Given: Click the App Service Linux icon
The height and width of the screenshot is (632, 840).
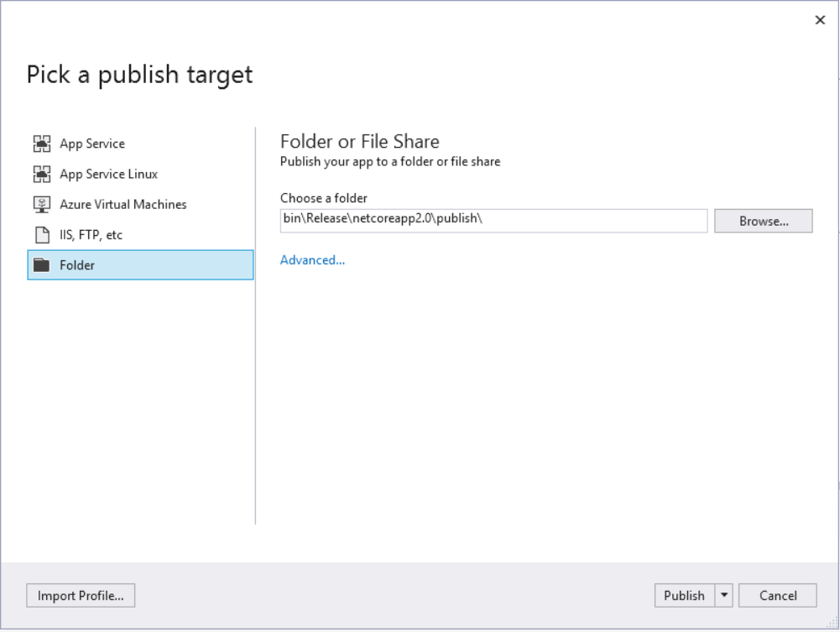Looking at the screenshot, I should (x=42, y=175).
